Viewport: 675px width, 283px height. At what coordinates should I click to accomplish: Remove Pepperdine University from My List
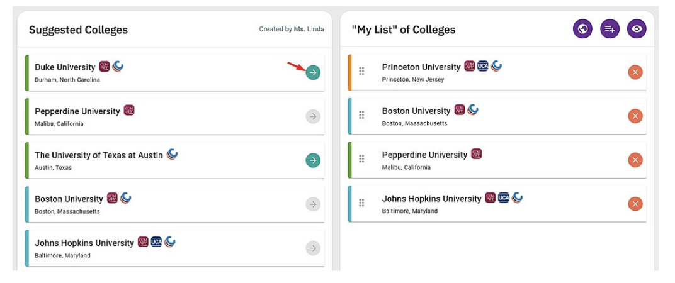(x=635, y=160)
